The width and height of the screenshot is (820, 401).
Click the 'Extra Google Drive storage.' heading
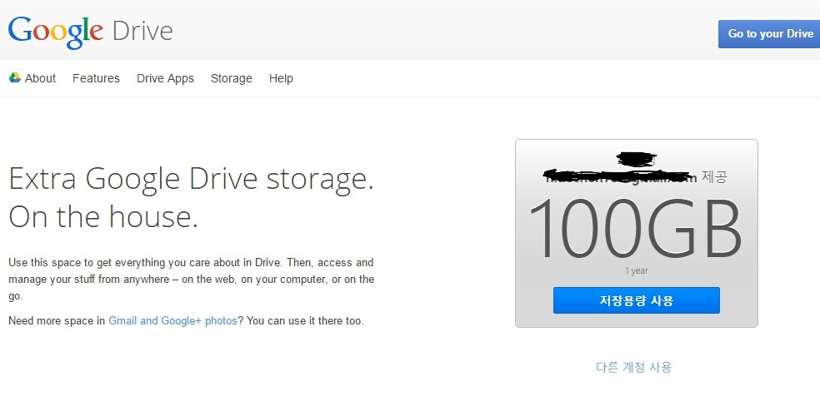(192, 179)
